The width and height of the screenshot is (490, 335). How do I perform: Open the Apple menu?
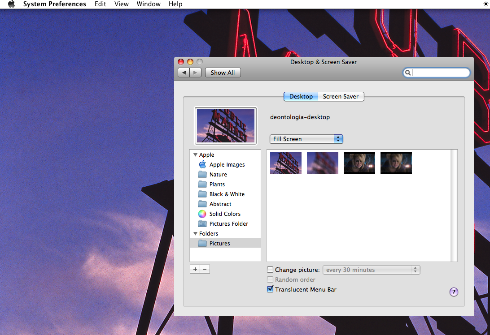pos(11,4)
